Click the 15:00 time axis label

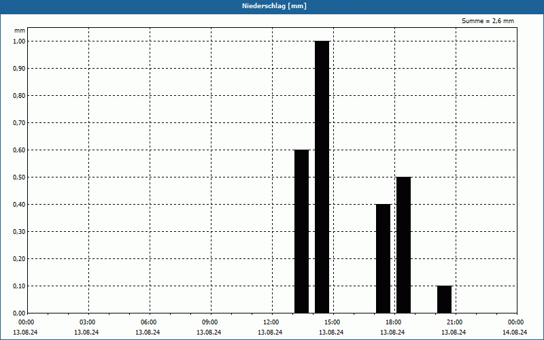tap(333, 322)
